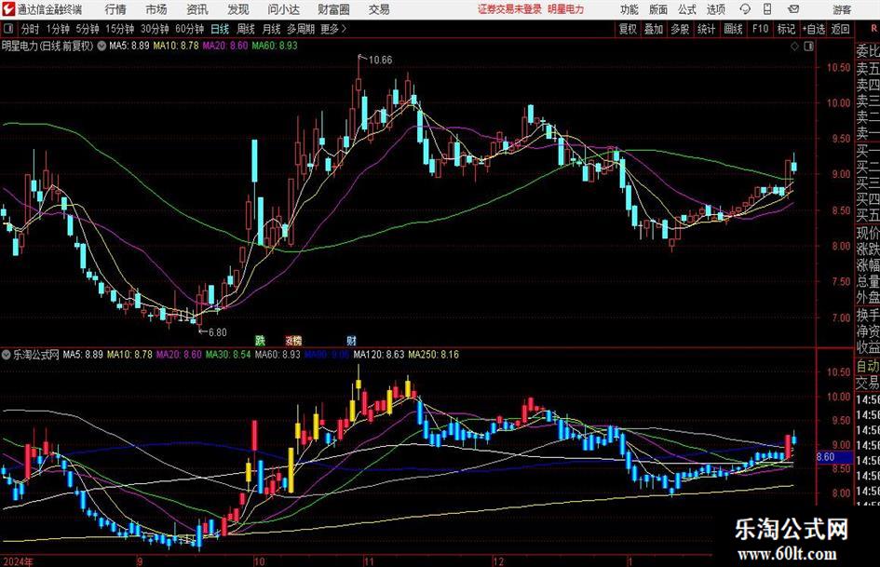Screen dimensions: 880x567
Task: Open the 问小达 menu
Action: pyautogui.click(x=283, y=9)
